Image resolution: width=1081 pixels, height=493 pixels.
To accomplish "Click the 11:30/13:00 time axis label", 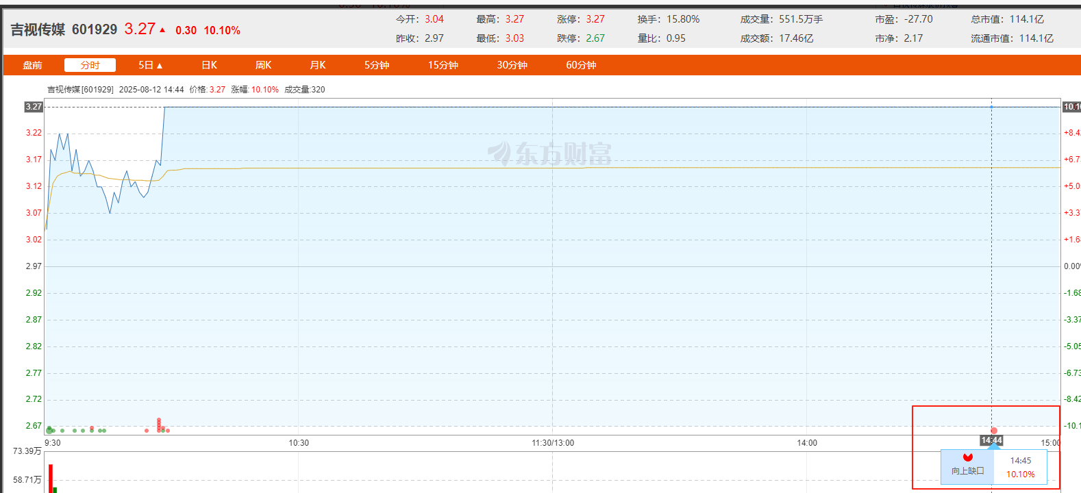I will [x=553, y=443].
